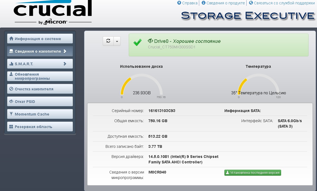Click the grid icon in Резервная область

coord(11,127)
